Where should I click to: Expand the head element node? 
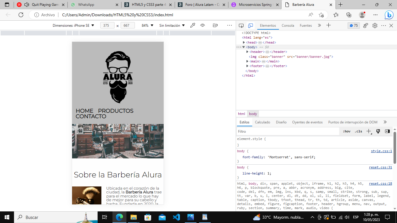[244, 42]
